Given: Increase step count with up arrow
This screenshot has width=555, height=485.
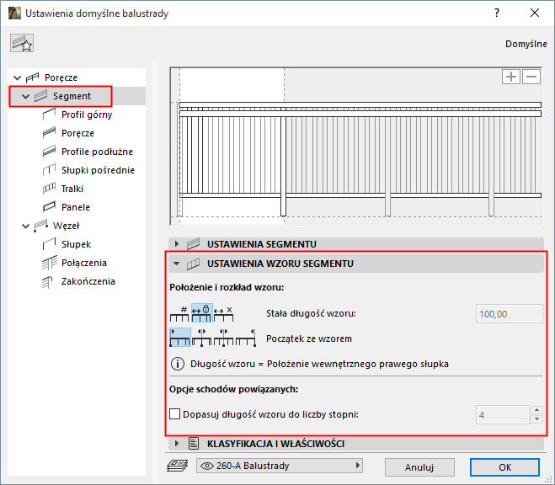Looking at the screenshot, I should click(537, 410).
